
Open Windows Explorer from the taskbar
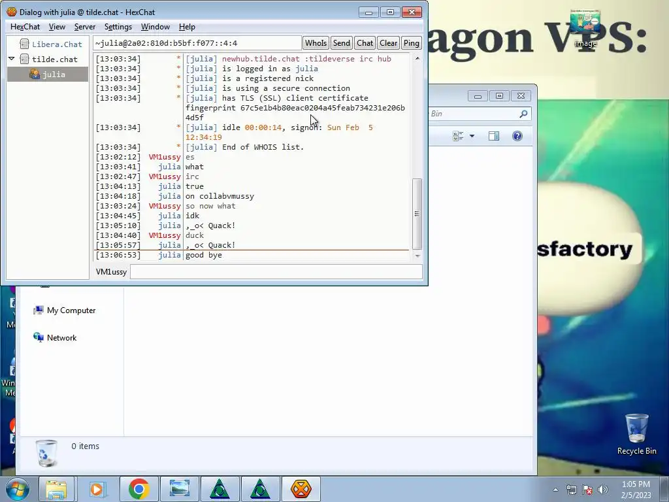pyautogui.click(x=56, y=489)
